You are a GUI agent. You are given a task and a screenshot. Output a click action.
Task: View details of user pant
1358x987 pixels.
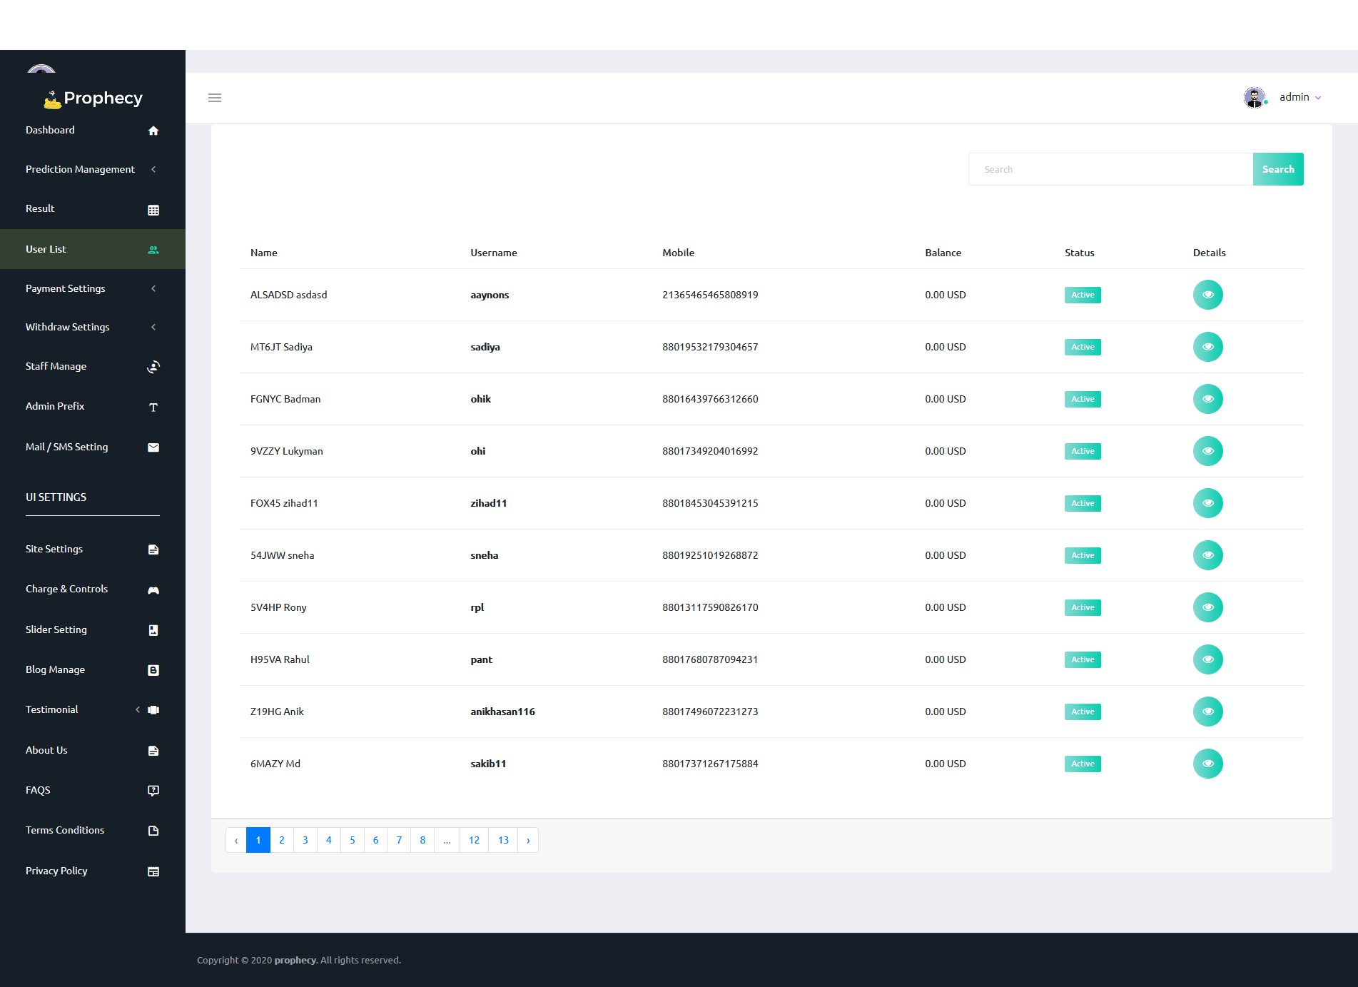point(1208,659)
